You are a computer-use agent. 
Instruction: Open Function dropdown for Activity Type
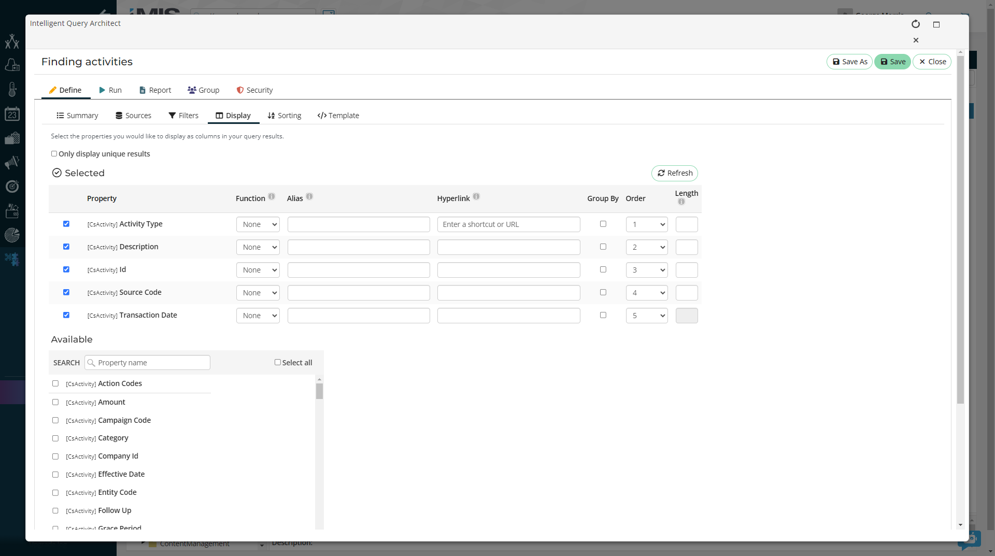258,224
